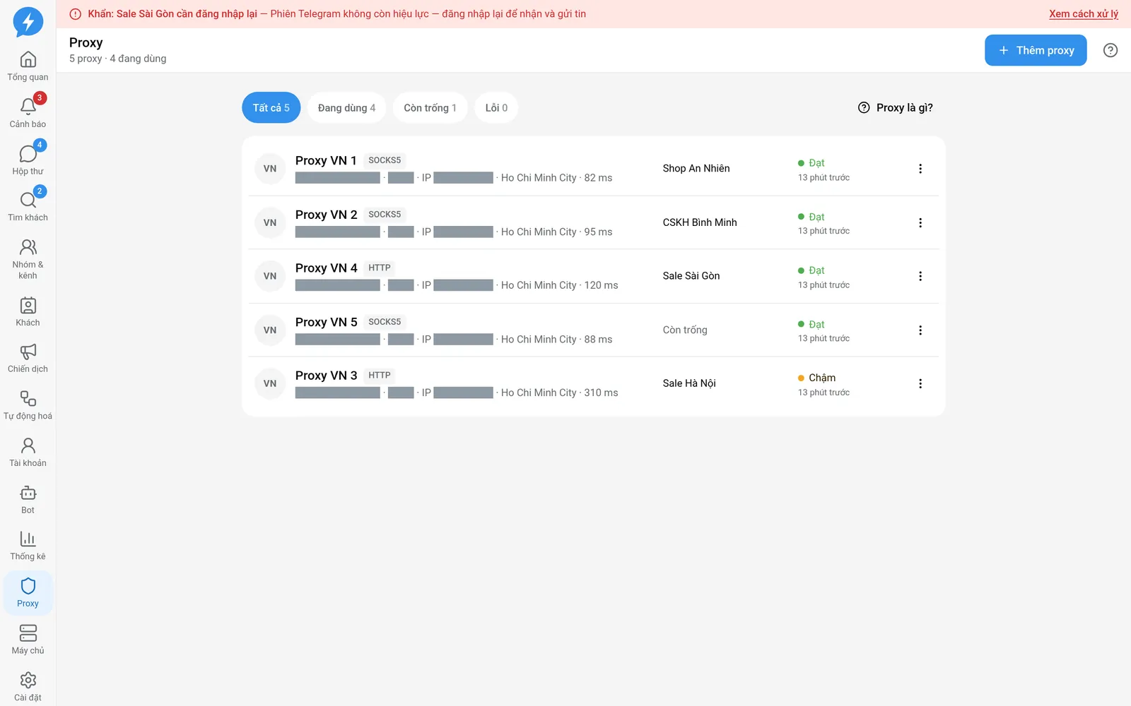The height and width of the screenshot is (706, 1131).
Task: Click the Proxy VN 1 name
Action: click(x=326, y=160)
